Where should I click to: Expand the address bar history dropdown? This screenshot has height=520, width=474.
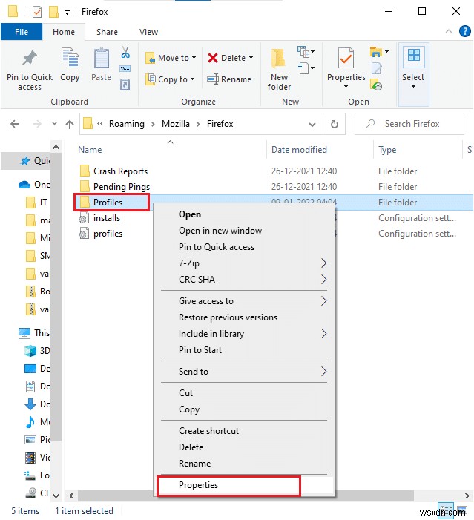(312, 125)
